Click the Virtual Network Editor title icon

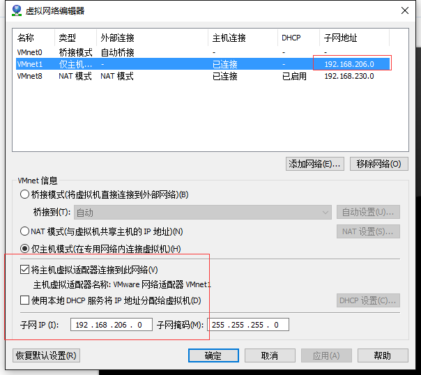pyautogui.click(x=17, y=10)
